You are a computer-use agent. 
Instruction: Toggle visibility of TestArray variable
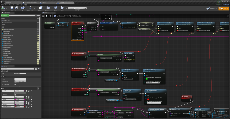(38, 33)
